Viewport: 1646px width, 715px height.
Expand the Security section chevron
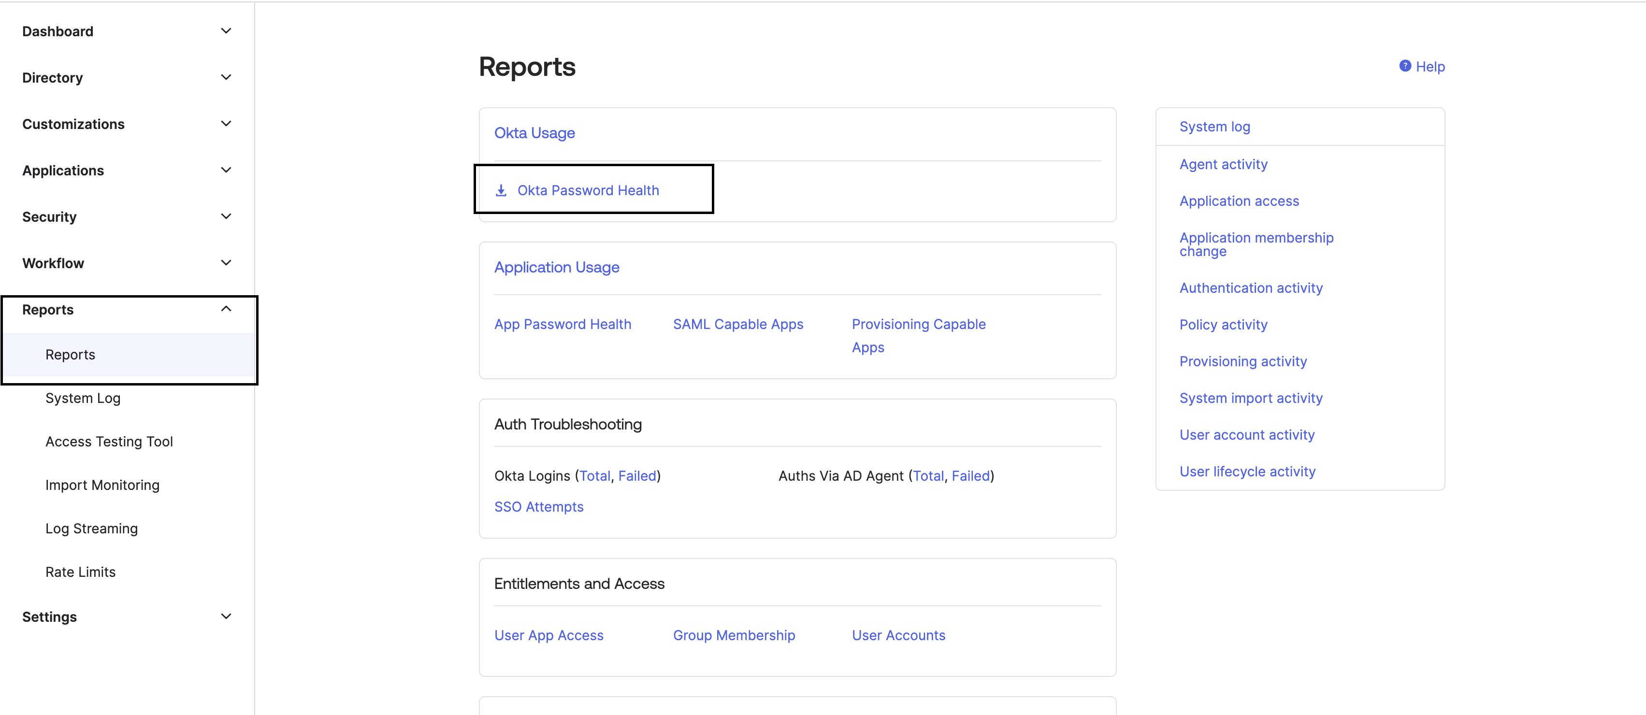(226, 216)
